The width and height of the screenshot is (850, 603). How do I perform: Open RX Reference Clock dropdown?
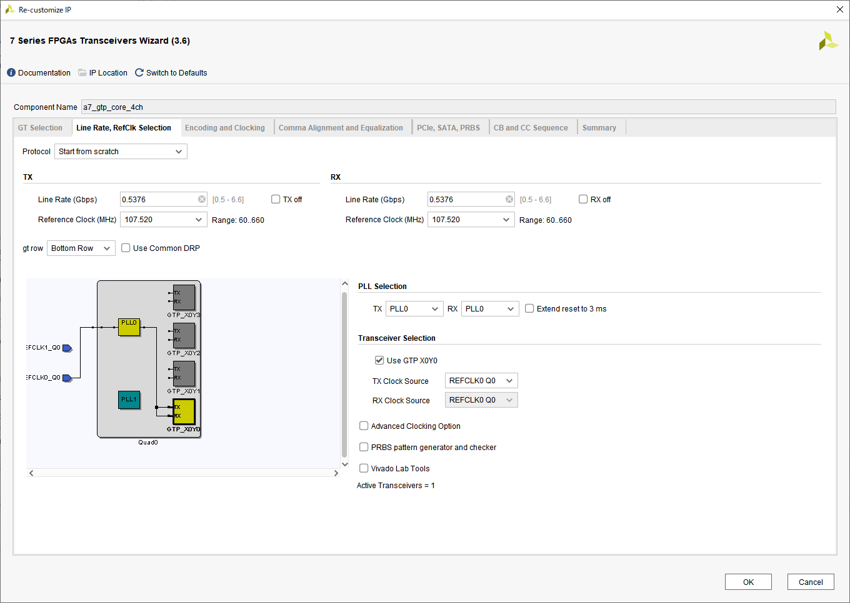coord(471,220)
